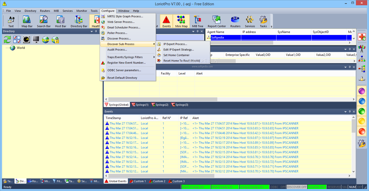Open the toolbar overflow options arrow

(x=271, y=26)
